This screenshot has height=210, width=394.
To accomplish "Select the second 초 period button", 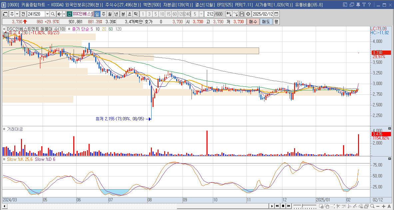I will 129,14.
